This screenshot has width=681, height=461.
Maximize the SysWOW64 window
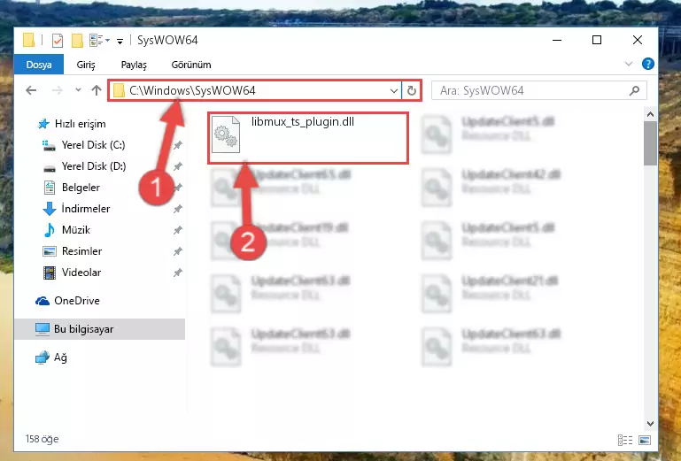tap(597, 40)
